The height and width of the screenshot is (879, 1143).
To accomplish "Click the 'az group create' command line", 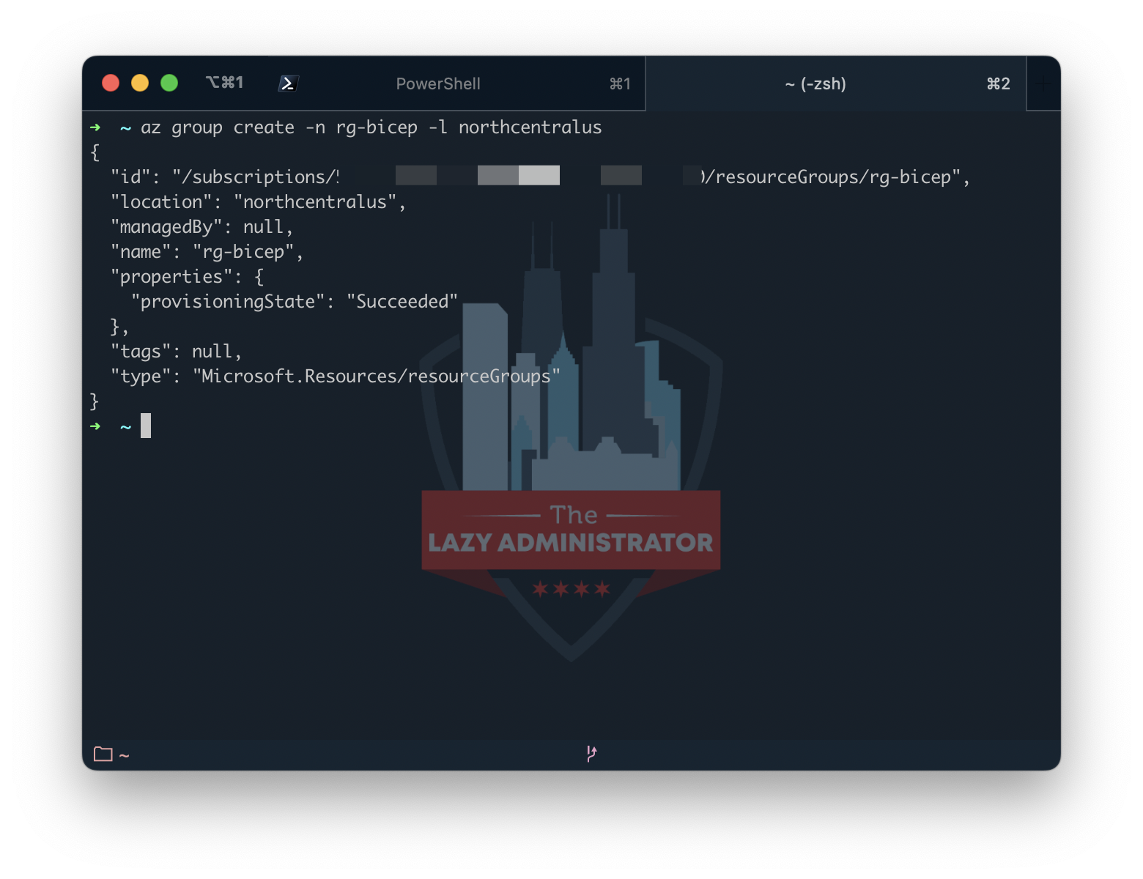I will tap(371, 127).
